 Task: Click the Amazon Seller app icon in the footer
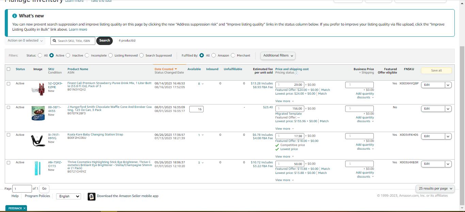point(91,196)
